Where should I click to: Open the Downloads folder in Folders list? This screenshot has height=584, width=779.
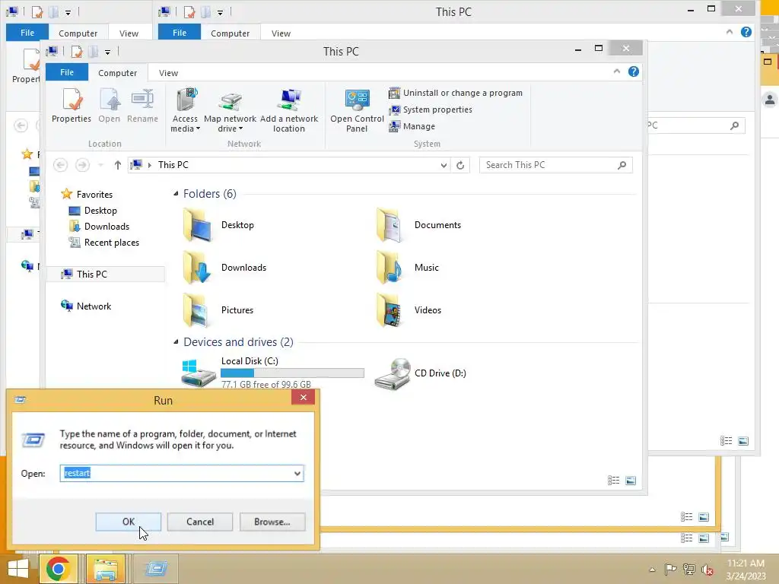tap(224, 268)
